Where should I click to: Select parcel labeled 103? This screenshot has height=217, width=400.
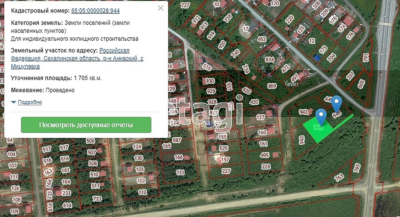click(x=140, y=169)
